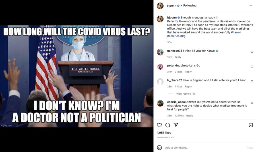The height and width of the screenshot is (152, 256).
Task: Open the #hawaii hashtag link
Action: click(x=236, y=32)
